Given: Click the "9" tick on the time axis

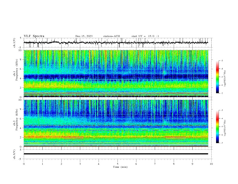Looking at the screenshot, I should tap(192, 164).
